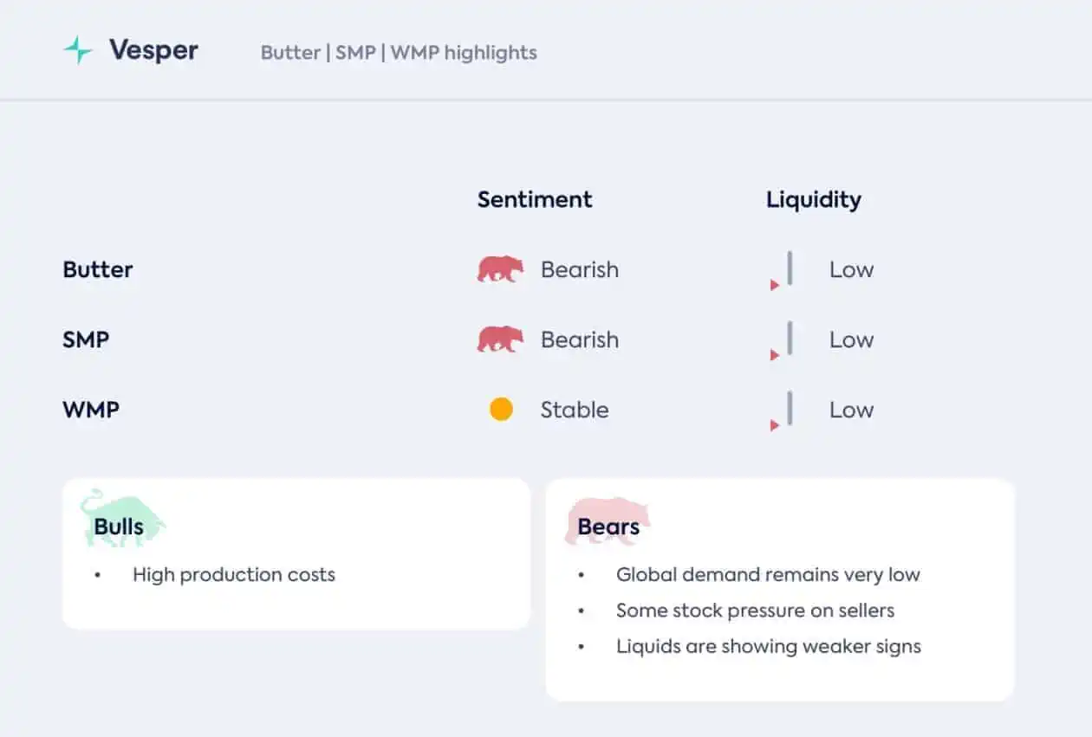Select the SMP row label

coord(86,339)
